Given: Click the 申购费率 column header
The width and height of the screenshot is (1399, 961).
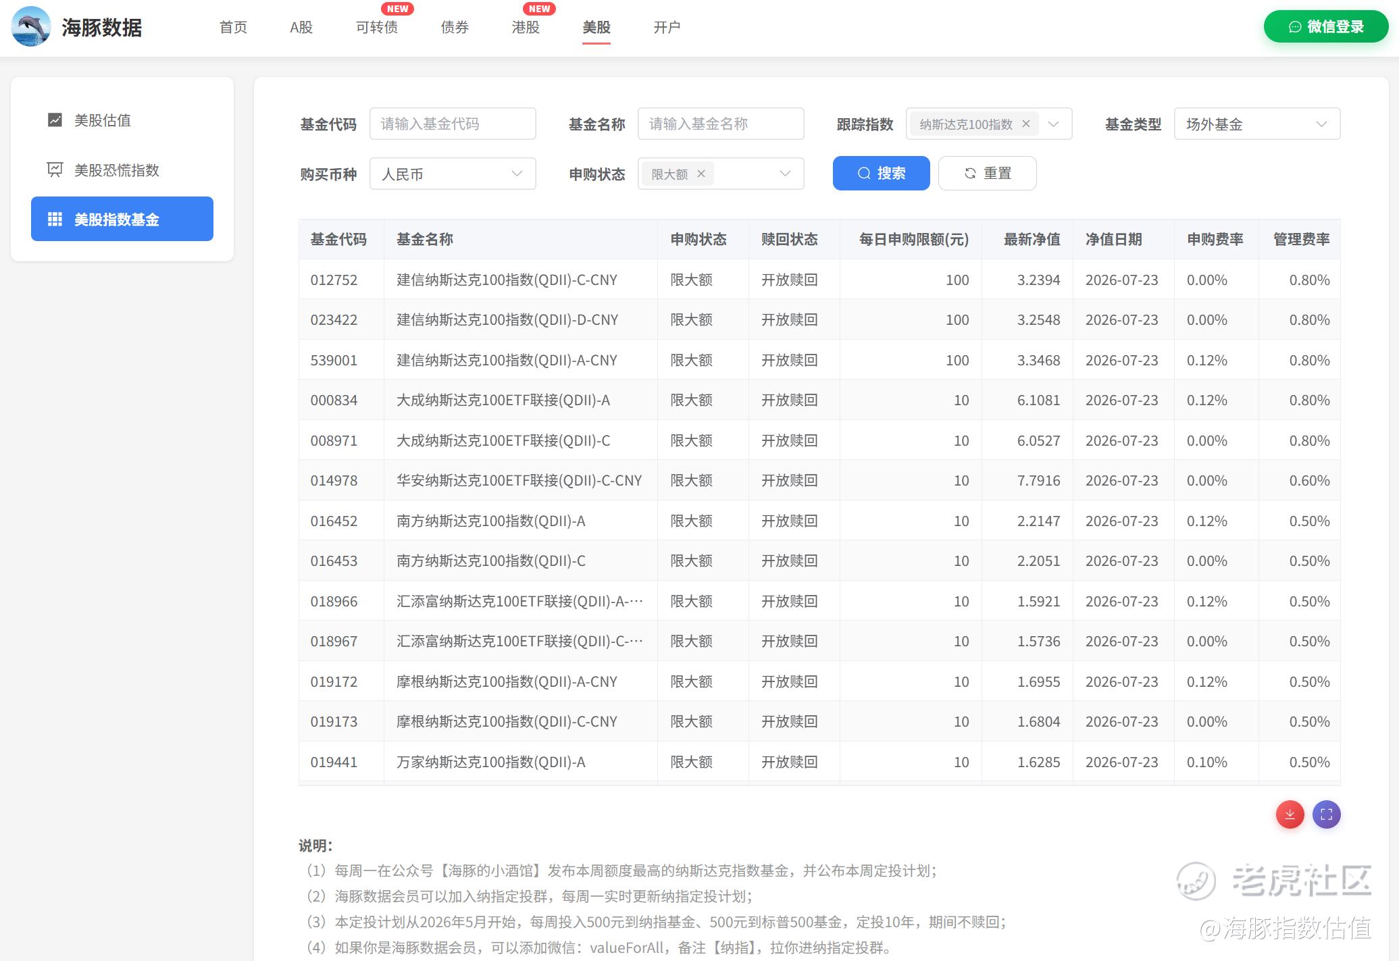Looking at the screenshot, I should click(x=1215, y=239).
